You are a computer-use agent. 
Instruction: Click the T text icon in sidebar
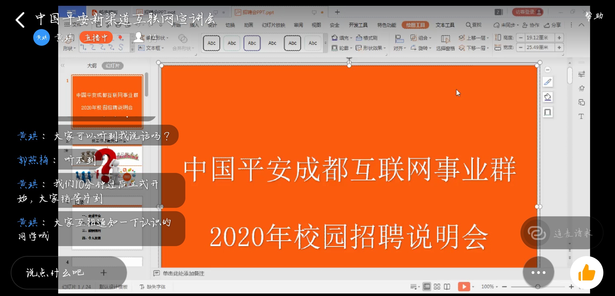(x=581, y=116)
